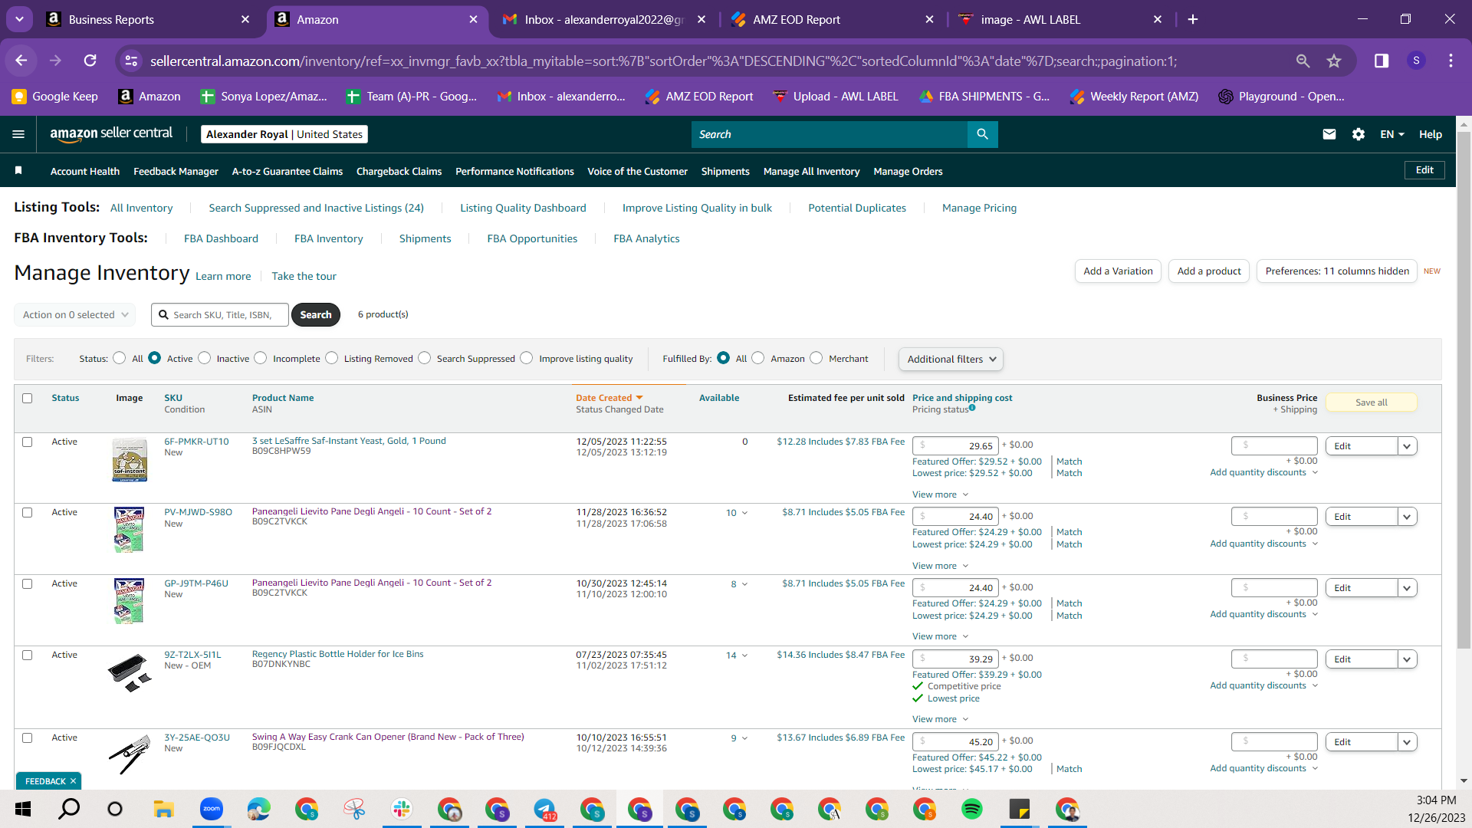This screenshot has height=828, width=1472.
Task: Open Spotify from the taskbar
Action: click(x=971, y=809)
